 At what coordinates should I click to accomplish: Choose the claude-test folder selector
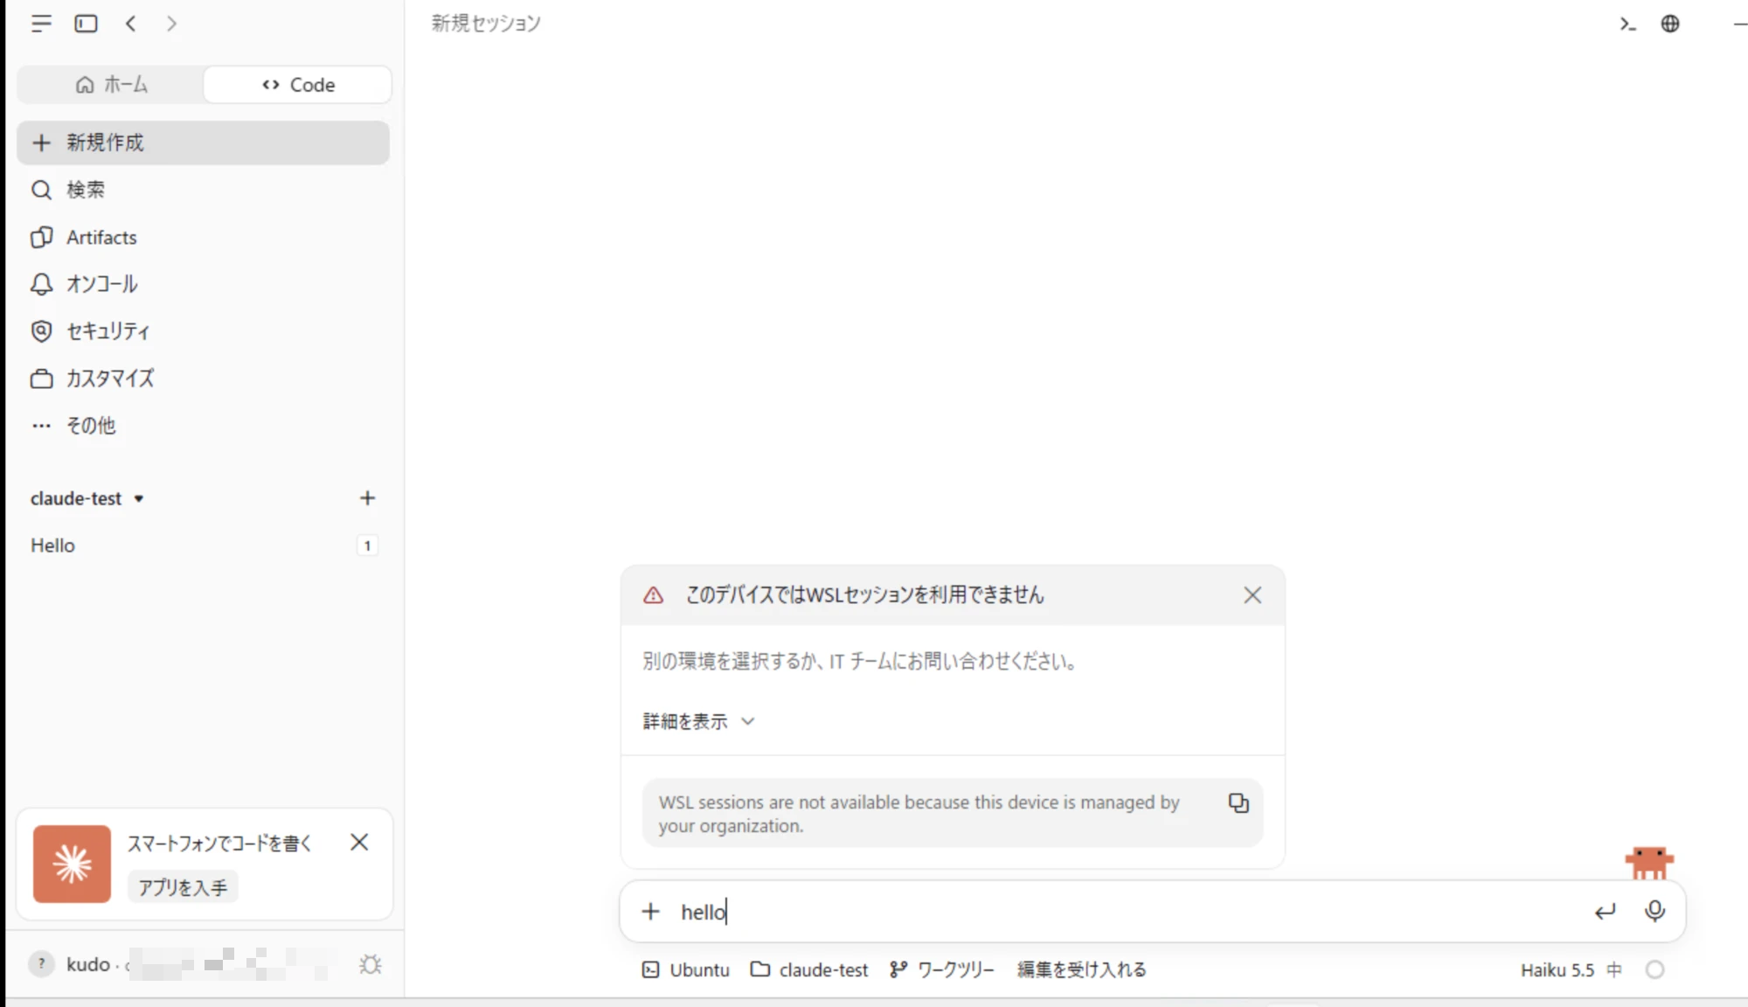tap(809, 969)
